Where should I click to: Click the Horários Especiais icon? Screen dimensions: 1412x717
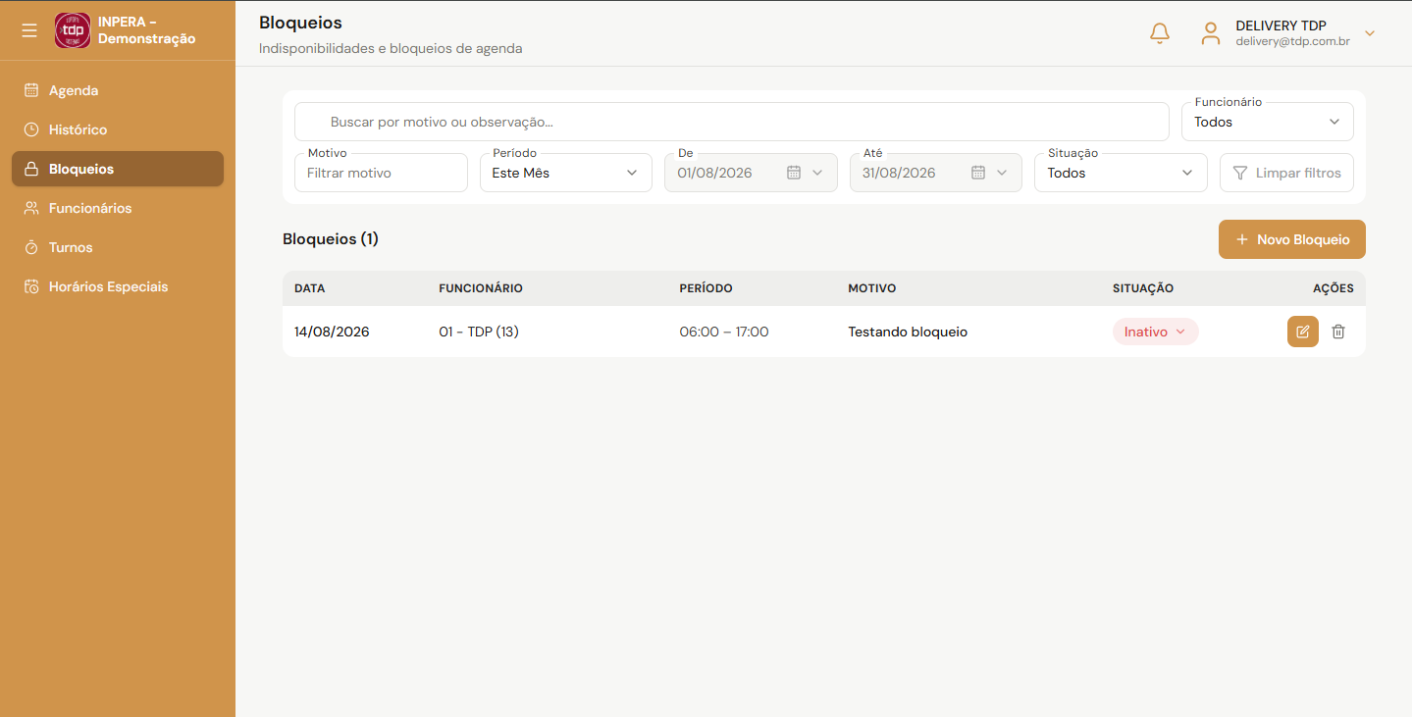pyautogui.click(x=31, y=286)
